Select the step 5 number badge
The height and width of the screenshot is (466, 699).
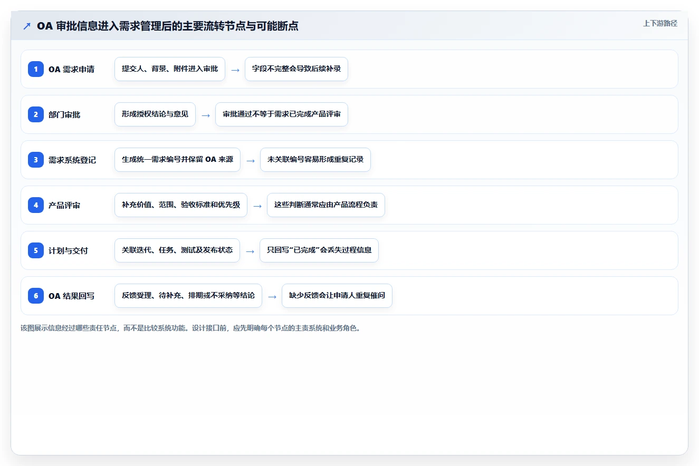click(x=36, y=250)
